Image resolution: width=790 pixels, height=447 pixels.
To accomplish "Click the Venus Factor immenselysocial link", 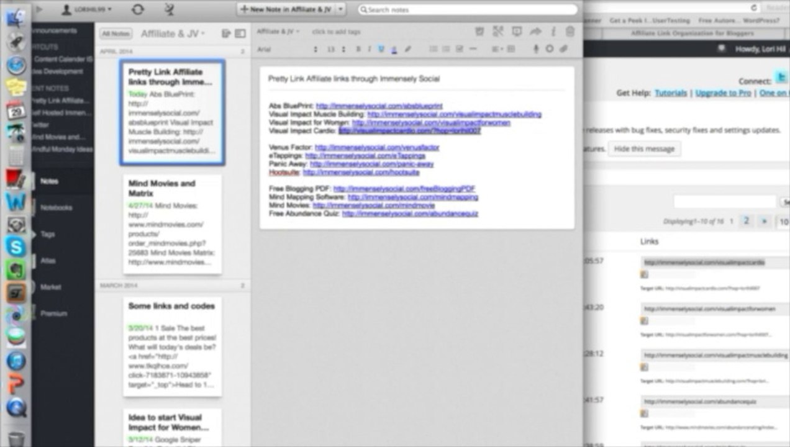I will 377,148.
